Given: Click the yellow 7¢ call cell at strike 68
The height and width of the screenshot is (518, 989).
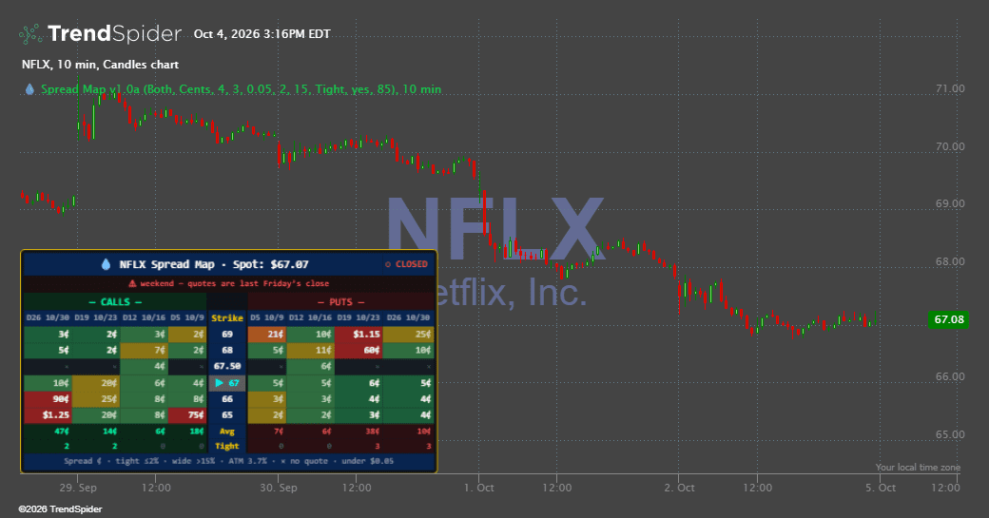Looking at the screenshot, I should click(x=145, y=351).
